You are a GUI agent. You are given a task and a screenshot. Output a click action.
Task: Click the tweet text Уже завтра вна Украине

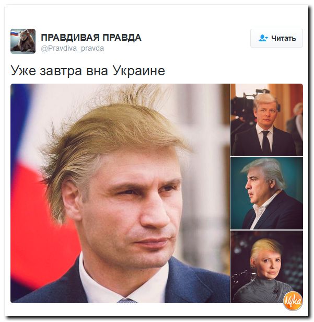88,71
